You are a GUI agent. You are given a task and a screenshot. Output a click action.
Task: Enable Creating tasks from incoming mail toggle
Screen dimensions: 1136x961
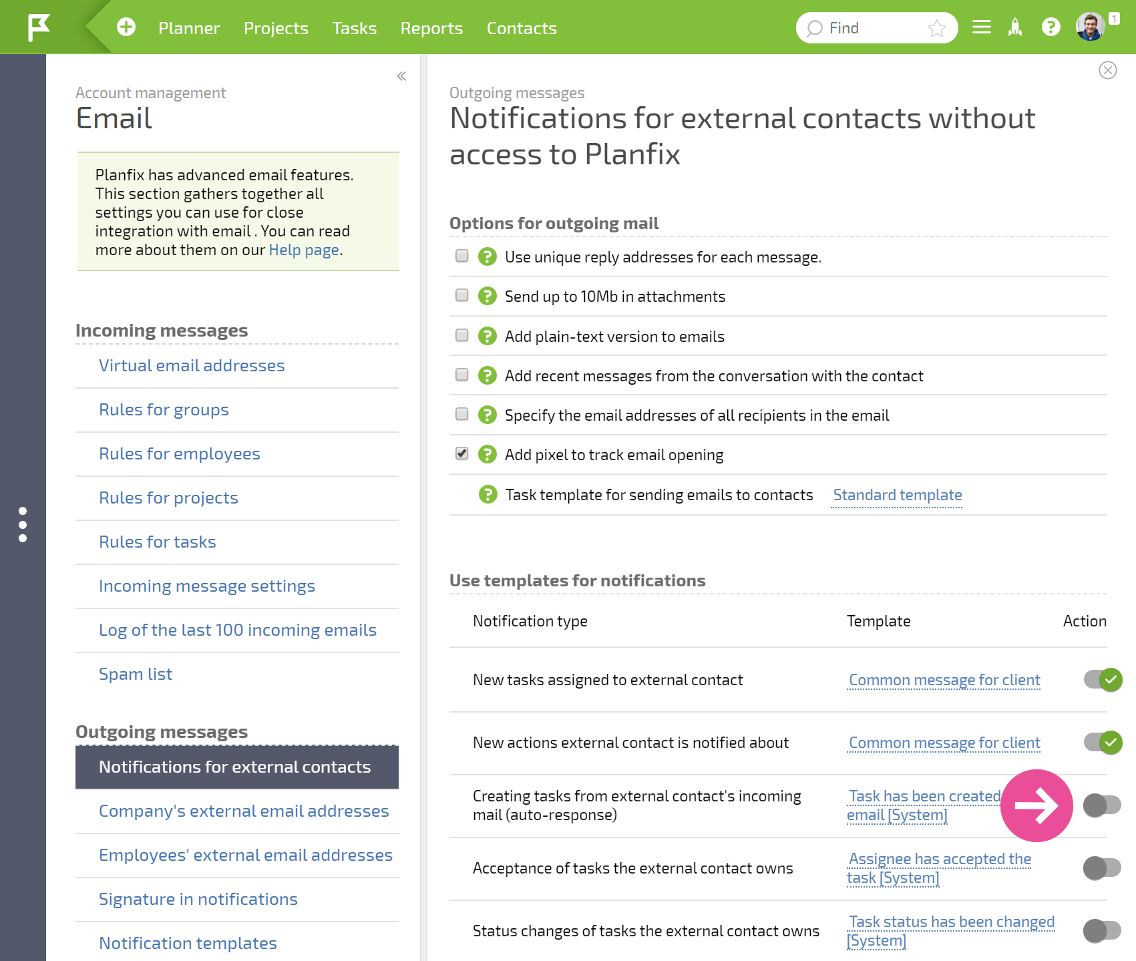(1102, 805)
